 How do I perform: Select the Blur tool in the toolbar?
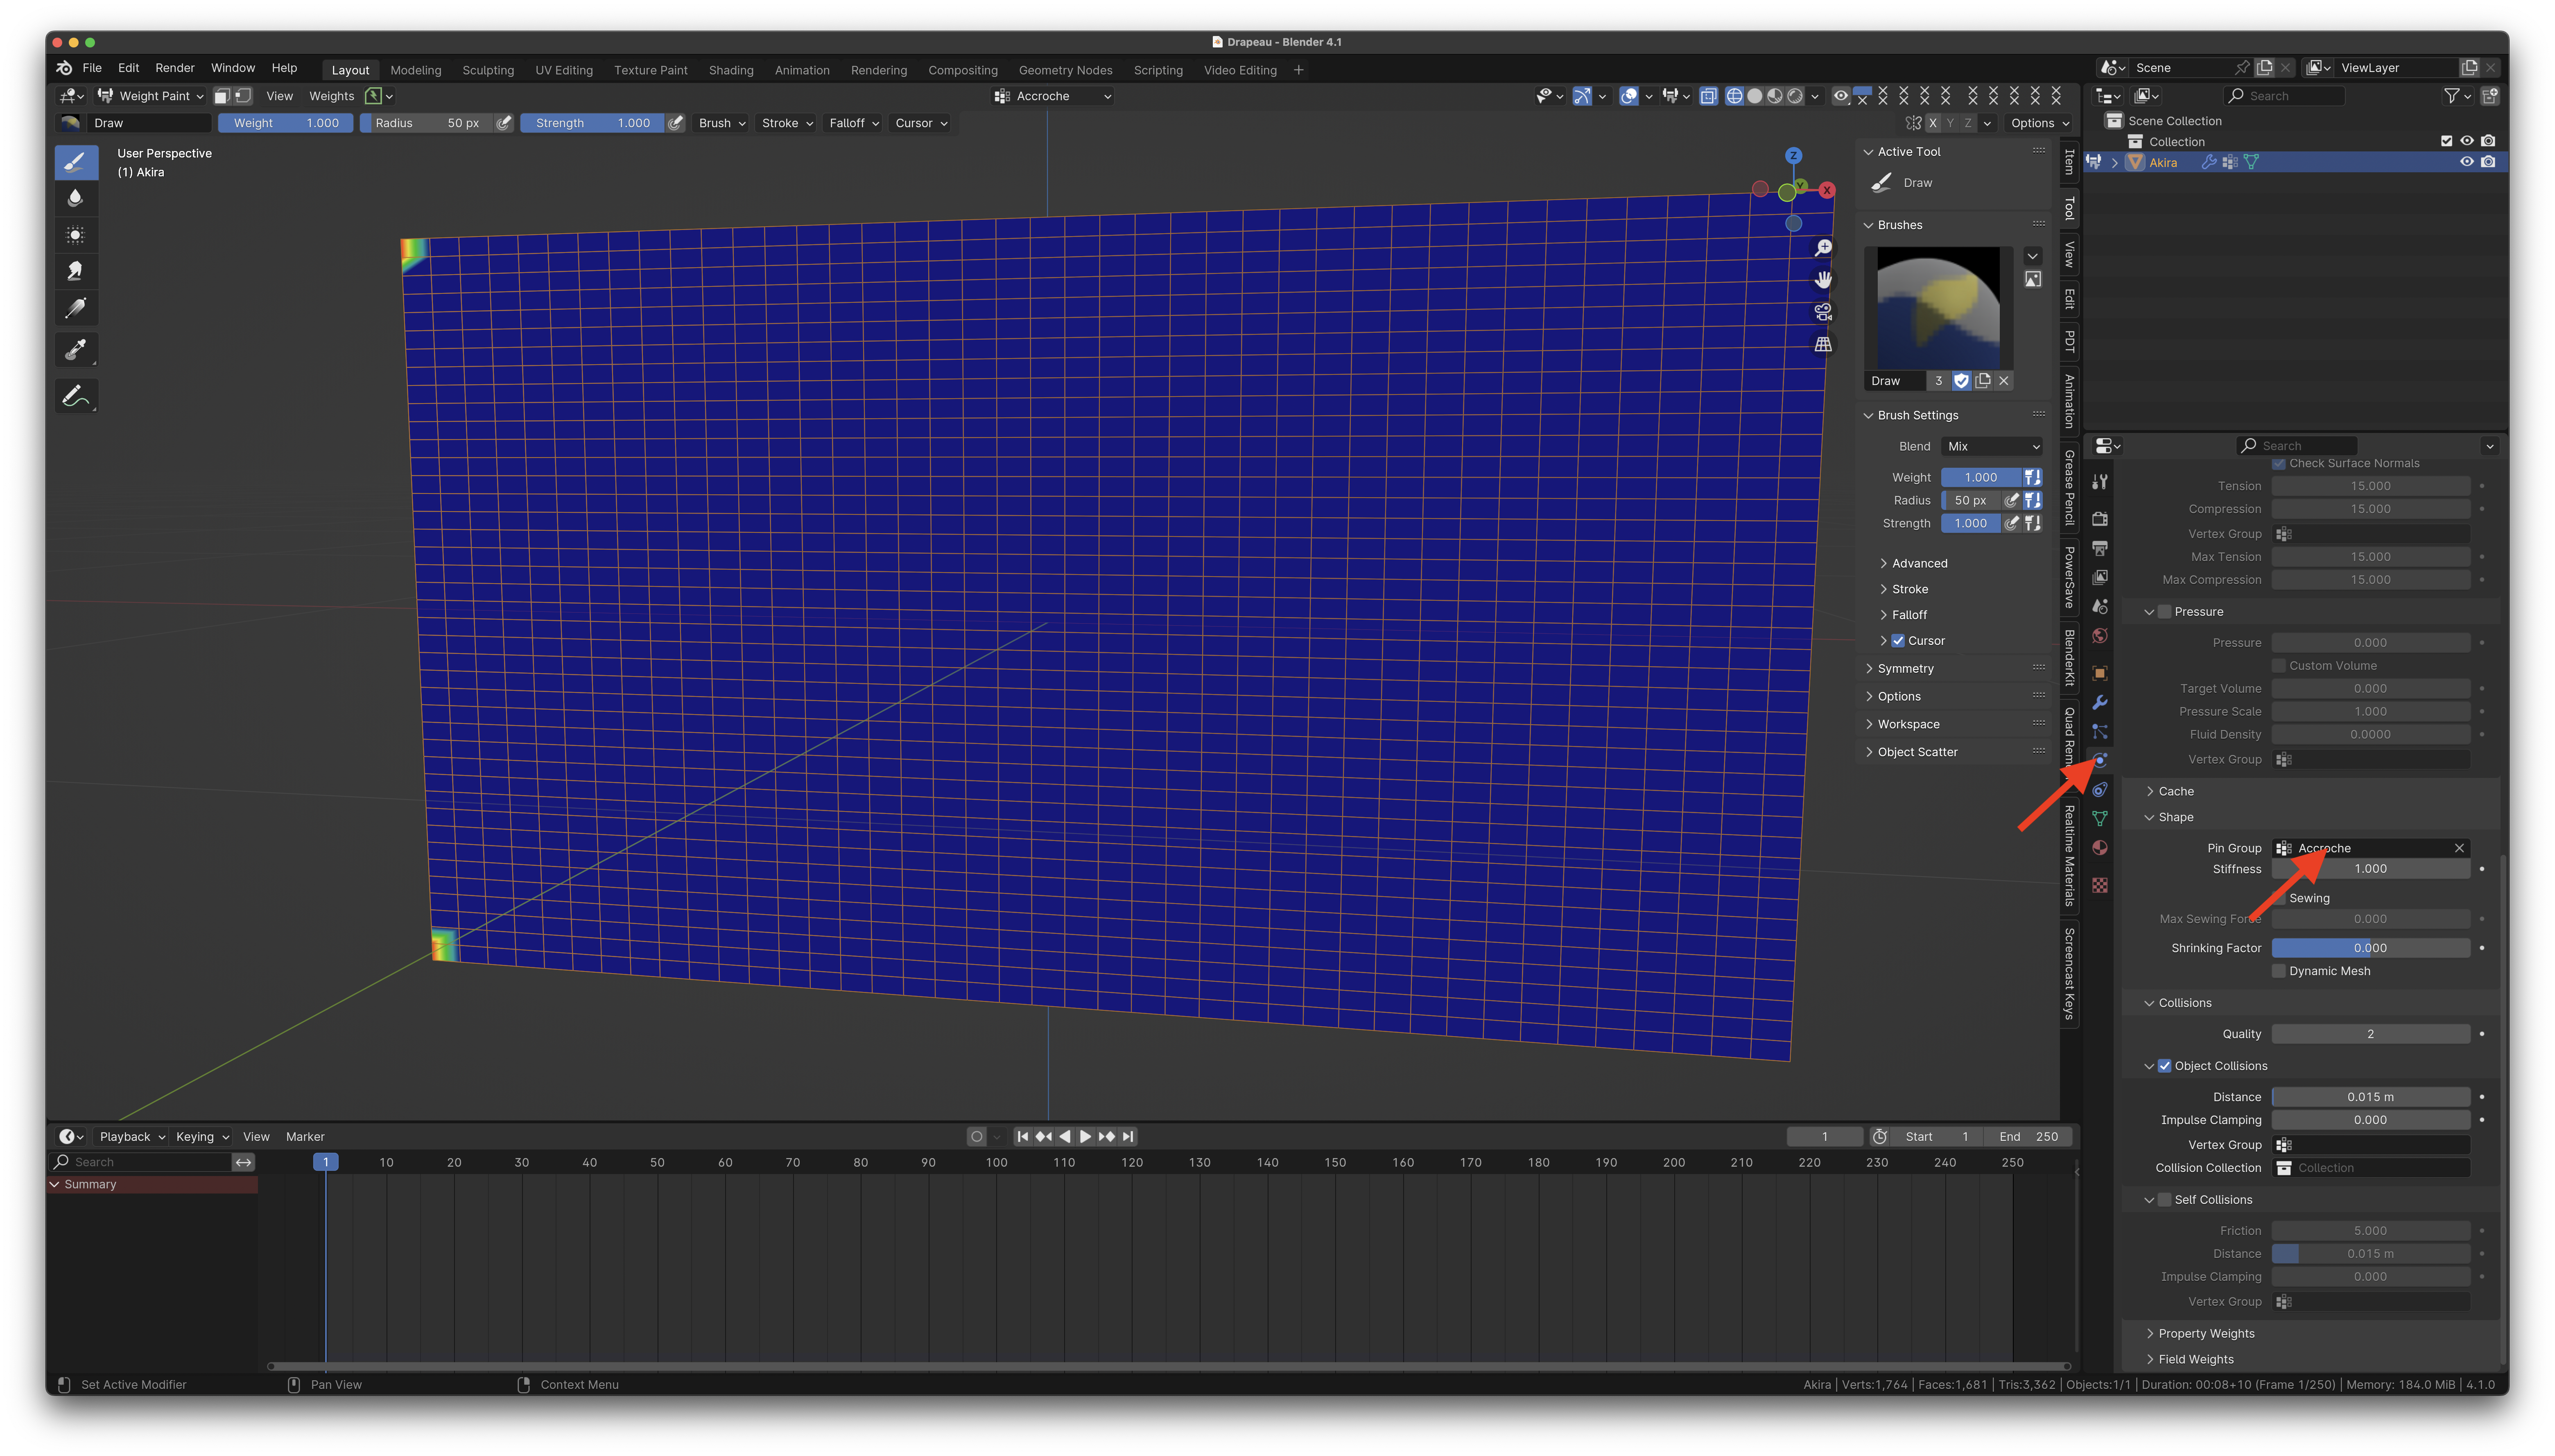(x=76, y=198)
